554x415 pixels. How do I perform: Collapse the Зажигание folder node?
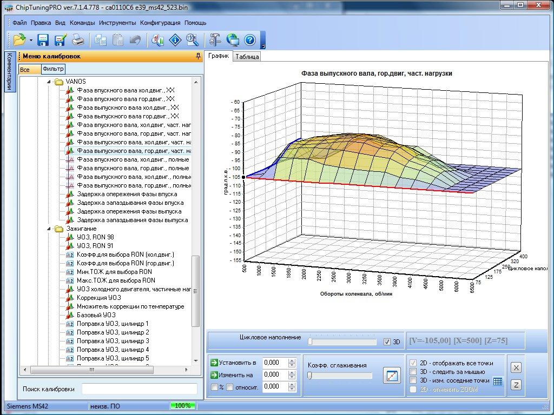pyautogui.click(x=48, y=229)
